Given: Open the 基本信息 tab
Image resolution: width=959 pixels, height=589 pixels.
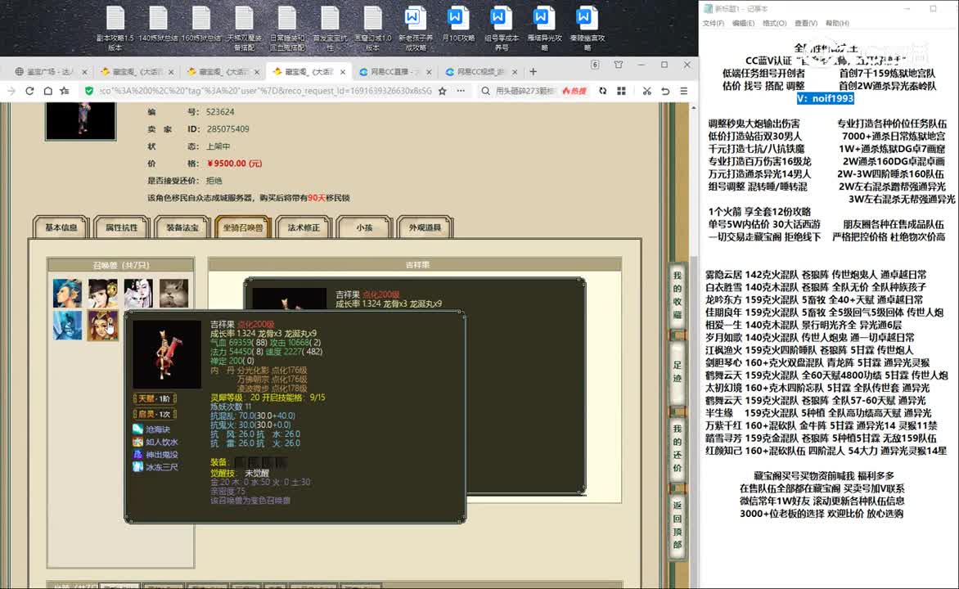Looking at the screenshot, I should pos(61,227).
